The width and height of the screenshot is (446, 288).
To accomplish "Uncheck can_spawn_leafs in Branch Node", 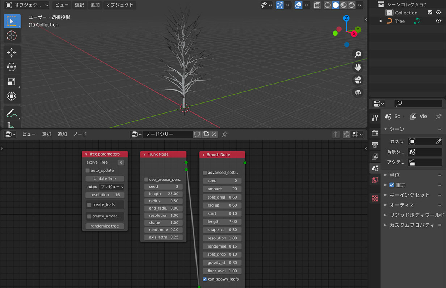I will click(205, 279).
